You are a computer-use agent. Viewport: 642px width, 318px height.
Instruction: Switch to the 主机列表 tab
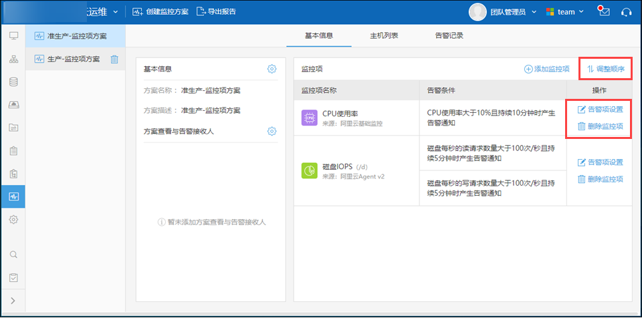[x=384, y=35]
